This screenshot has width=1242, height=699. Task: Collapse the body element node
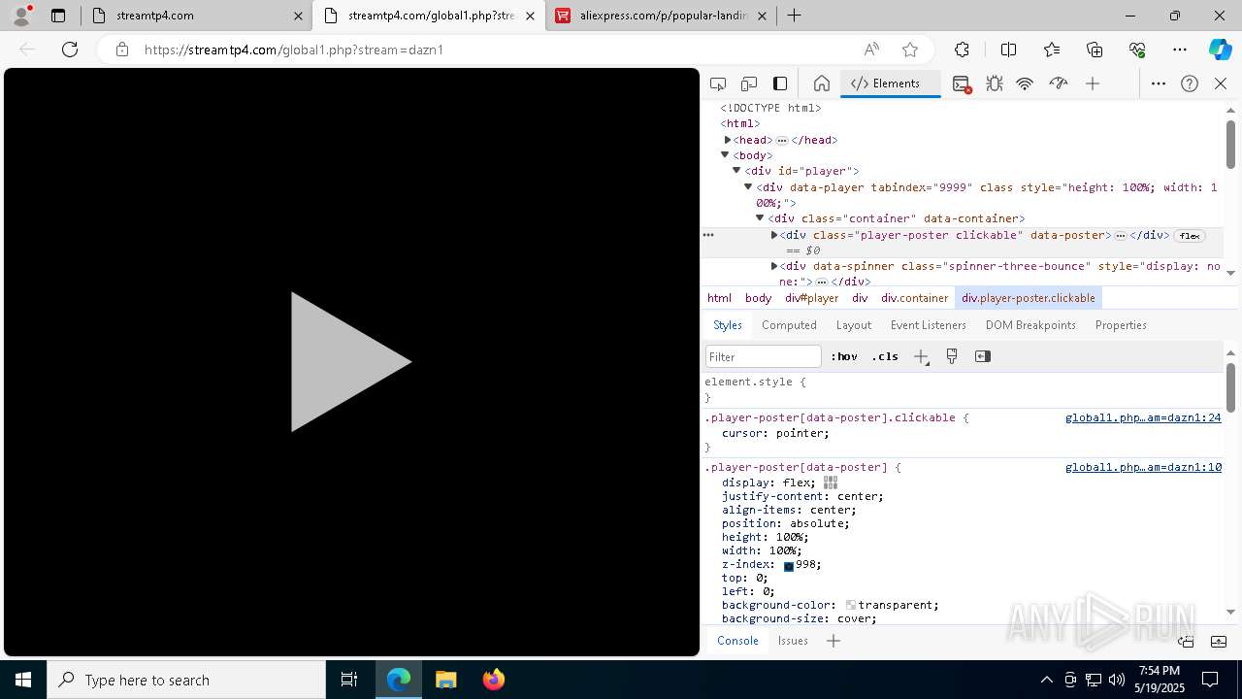coord(725,155)
